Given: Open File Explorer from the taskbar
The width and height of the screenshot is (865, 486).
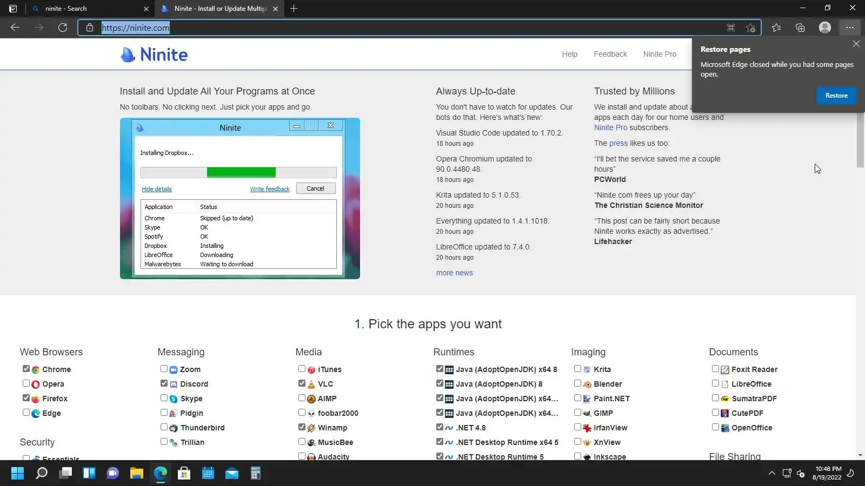Looking at the screenshot, I should click(136, 474).
